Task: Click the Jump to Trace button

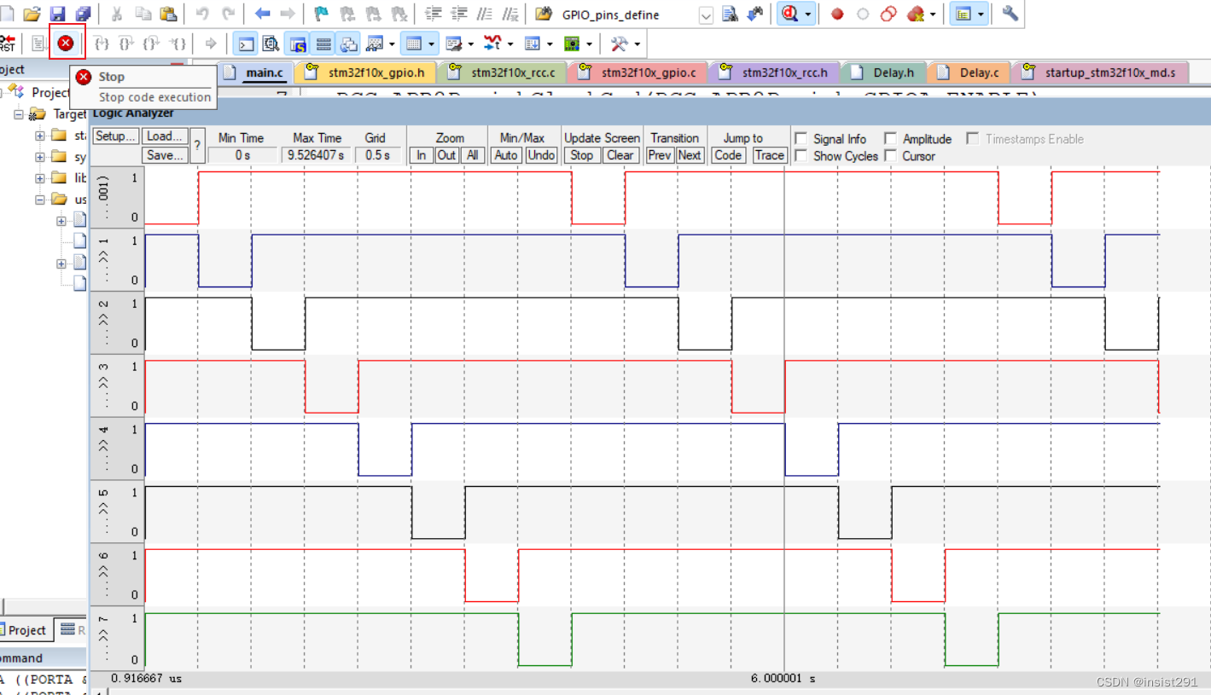Action: [x=769, y=155]
